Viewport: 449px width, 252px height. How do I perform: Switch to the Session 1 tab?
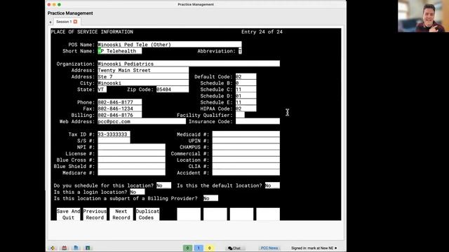(x=67, y=22)
